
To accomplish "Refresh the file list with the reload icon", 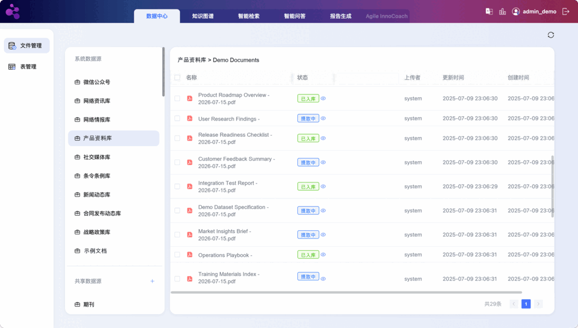I will [551, 34].
